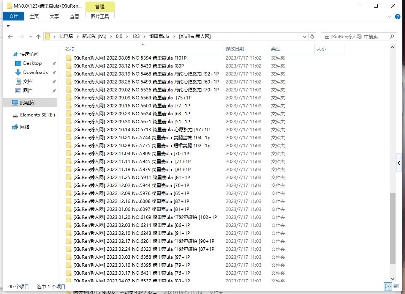Click the 此电脑 computer icon in sidebar

(15, 103)
